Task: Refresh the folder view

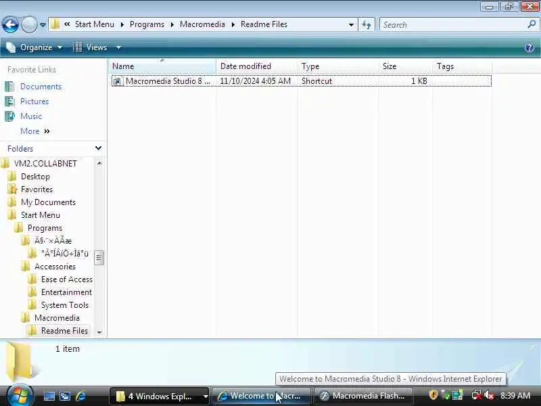Action: [367, 24]
